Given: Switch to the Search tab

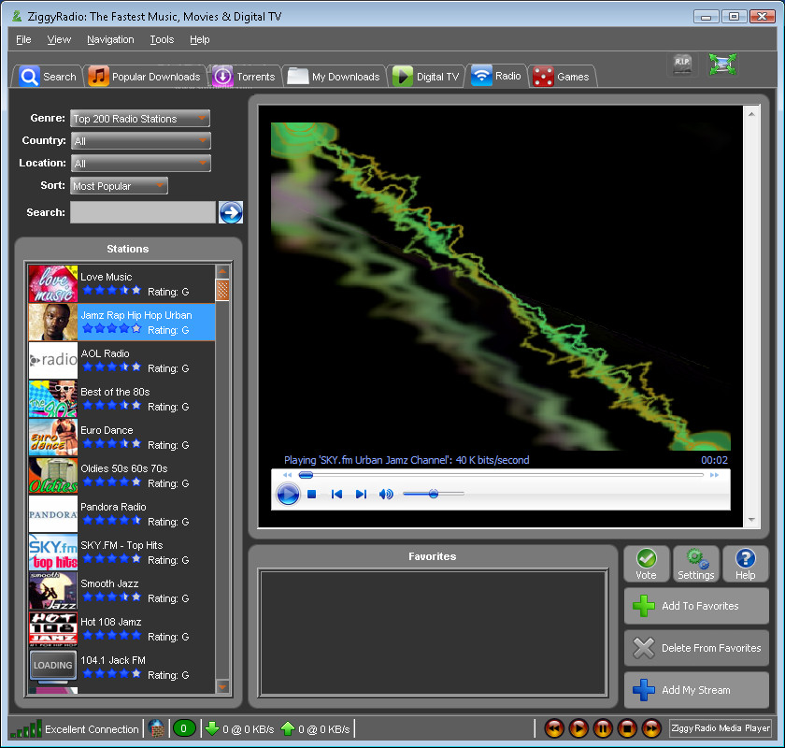Looking at the screenshot, I should click(48, 77).
